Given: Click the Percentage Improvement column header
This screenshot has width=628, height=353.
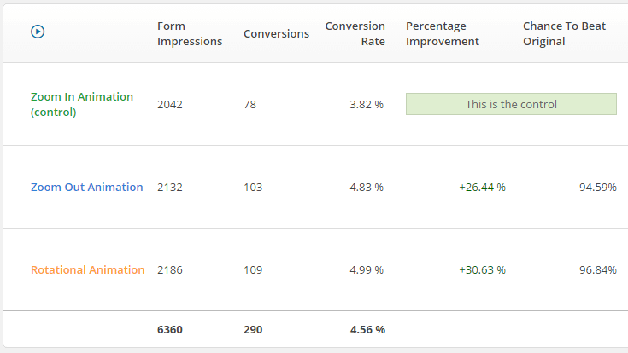Looking at the screenshot, I should 443,33.
